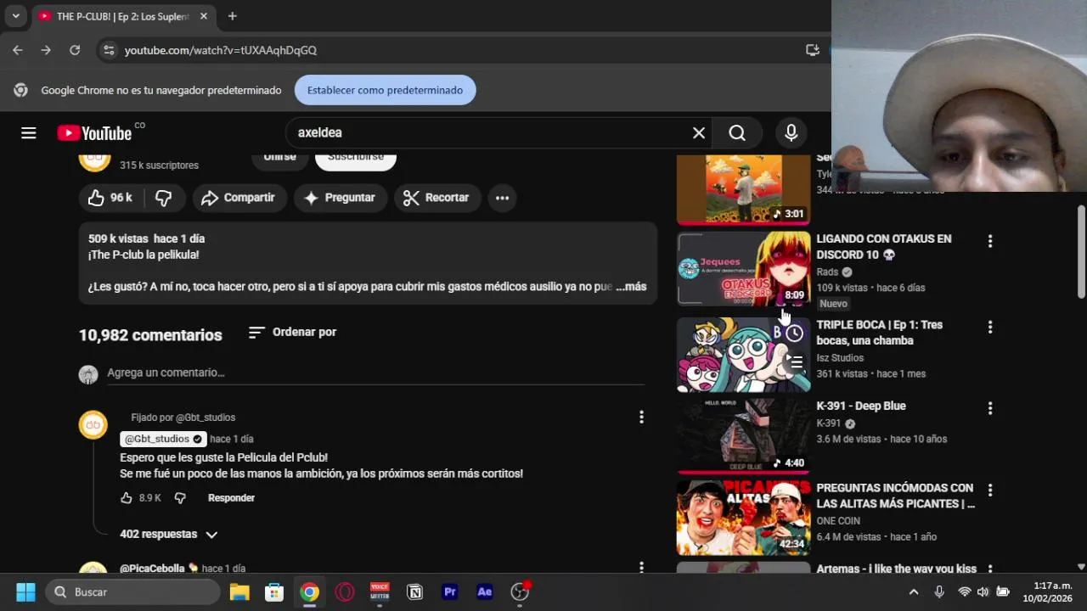
Task: Open more actions ellipsis next to Recortar
Action: [x=502, y=198]
